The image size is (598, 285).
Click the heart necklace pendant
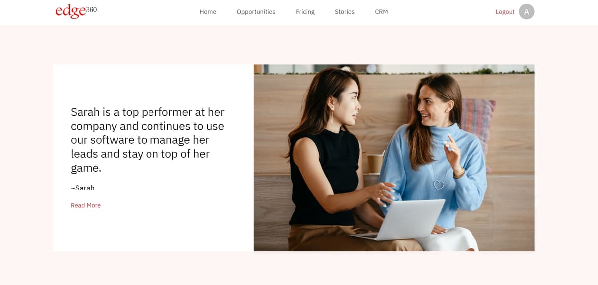(x=439, y=185)
